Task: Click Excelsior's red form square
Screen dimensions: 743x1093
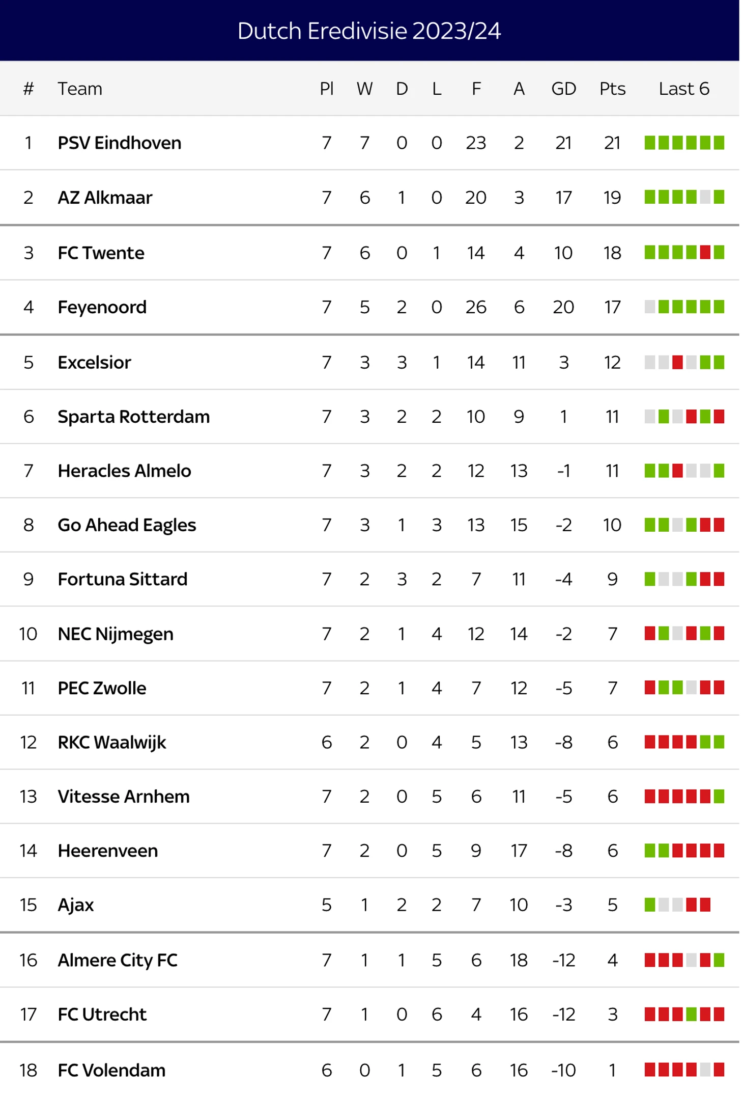Action: 677,362
